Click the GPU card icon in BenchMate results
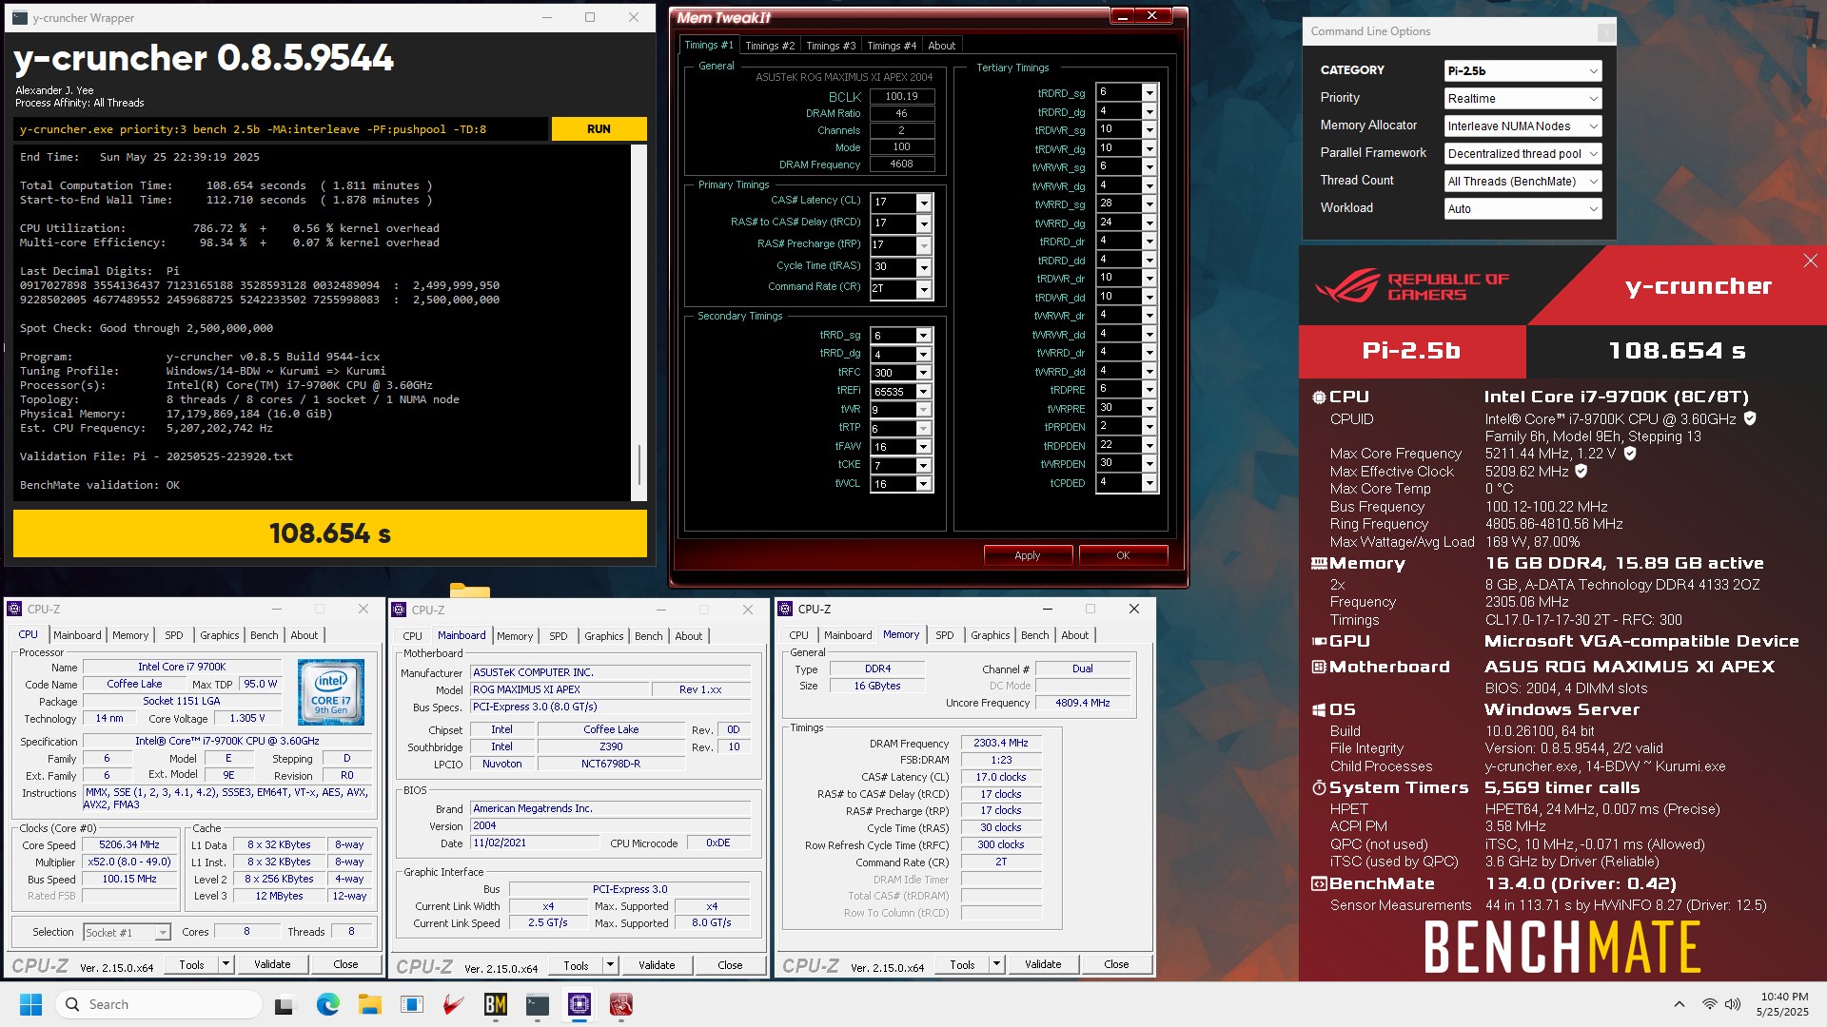1827x1027 pixels. point(1319,642)
